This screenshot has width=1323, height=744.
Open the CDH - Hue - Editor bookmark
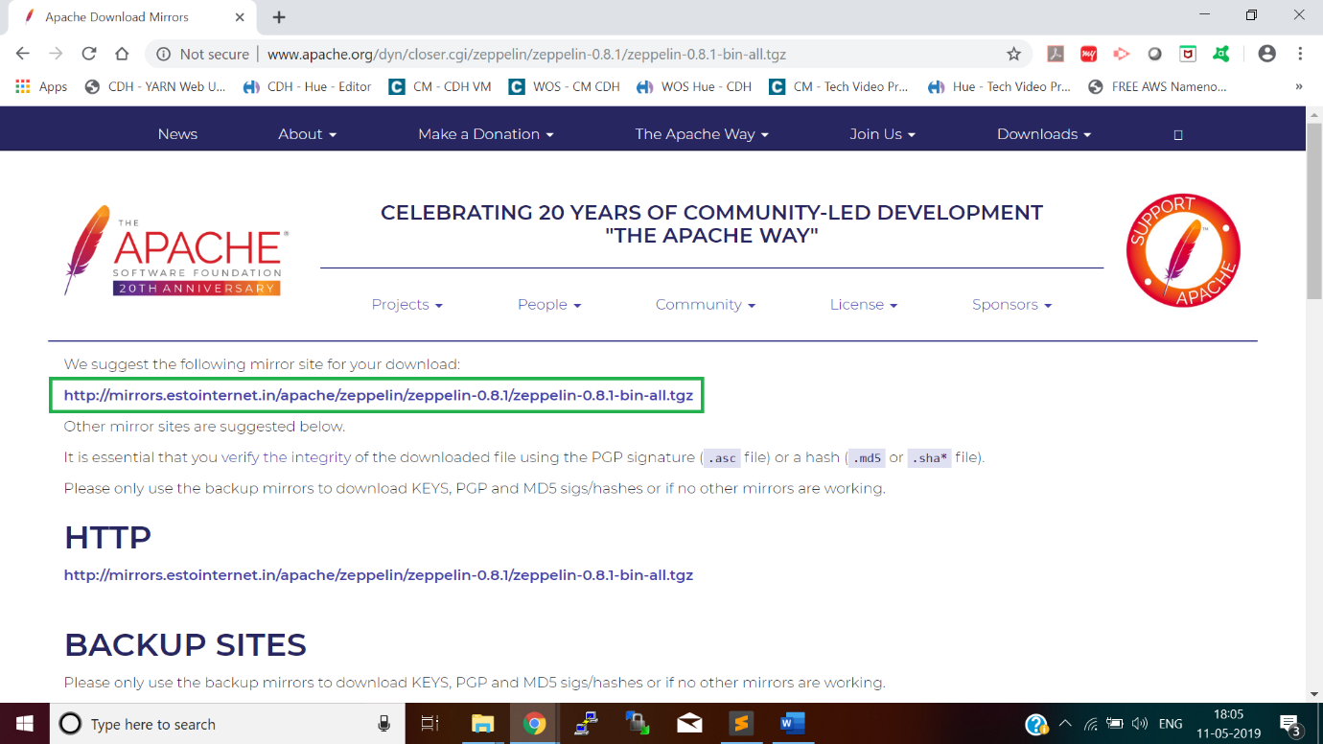click(307, 86)
